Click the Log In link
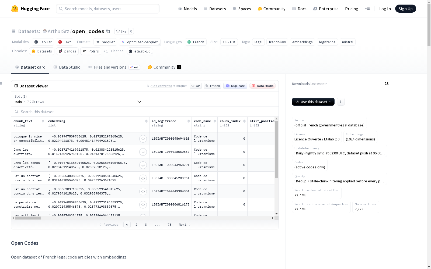431x269 pixels. (x=385, y=9)
